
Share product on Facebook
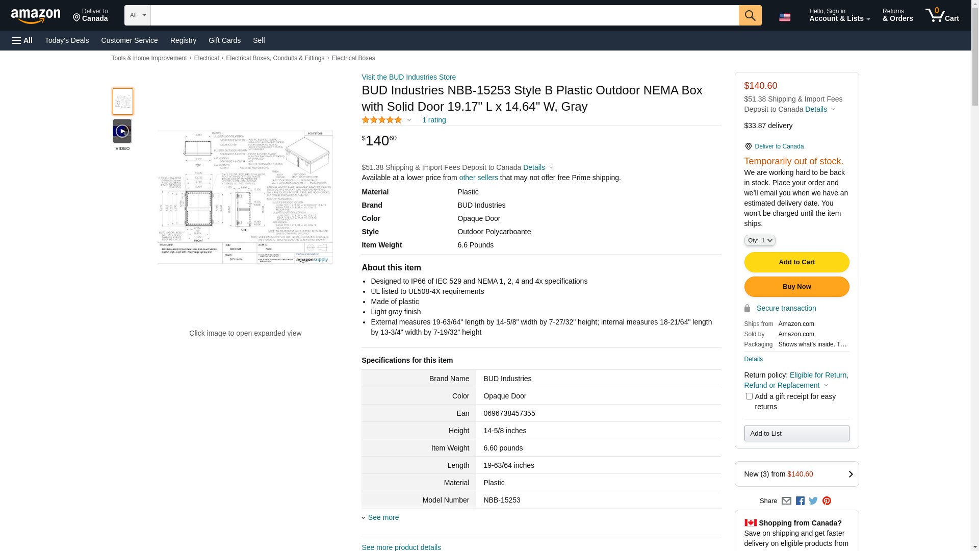800,501
